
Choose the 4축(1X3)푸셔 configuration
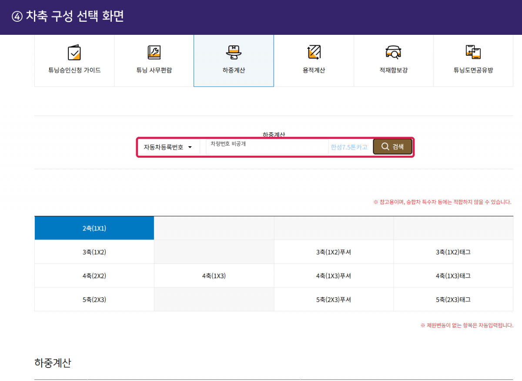tap(334, 276)
